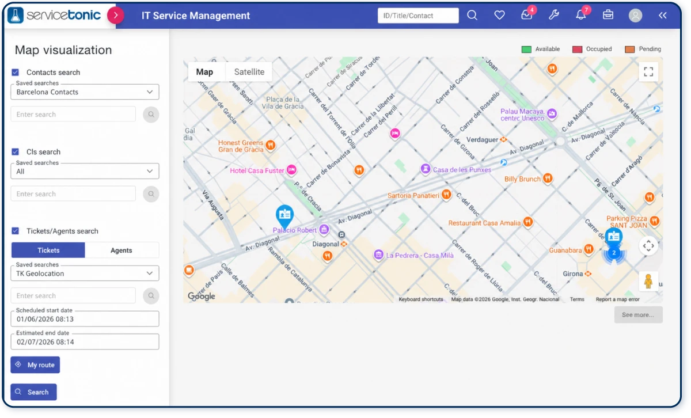Select the Tickets tab
Viewport: 691px width, 418px height.
click(x=48, y=250)
